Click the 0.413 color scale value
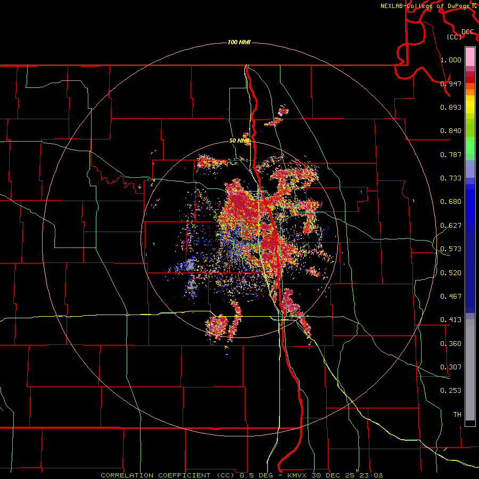 pyautogui.click(x=451, y=320)
